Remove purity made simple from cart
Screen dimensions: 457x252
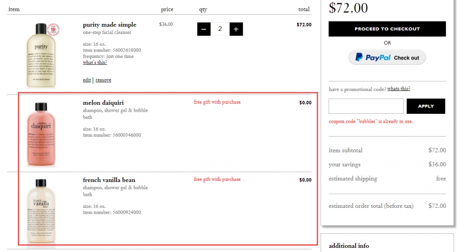point(103,80)
